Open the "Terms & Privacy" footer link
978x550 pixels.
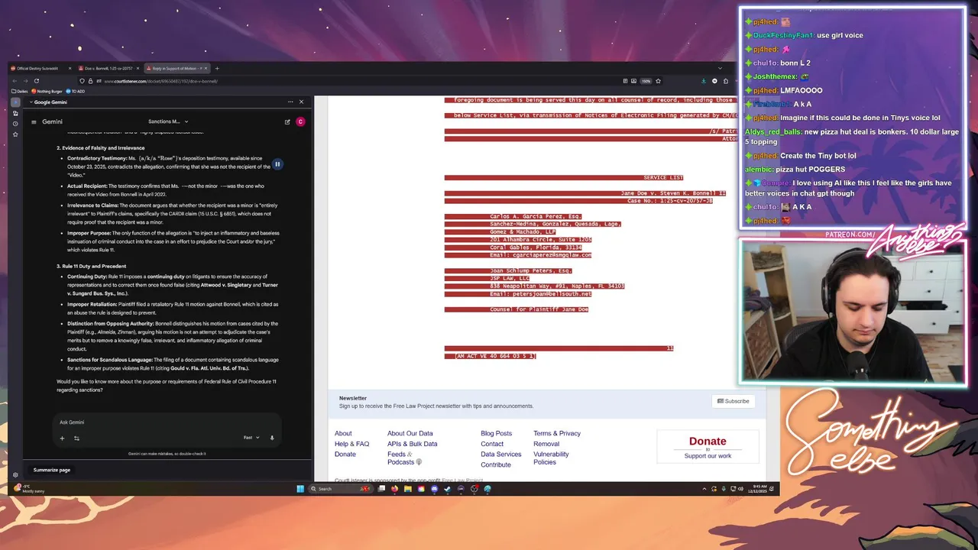click(x=557, y=433)
